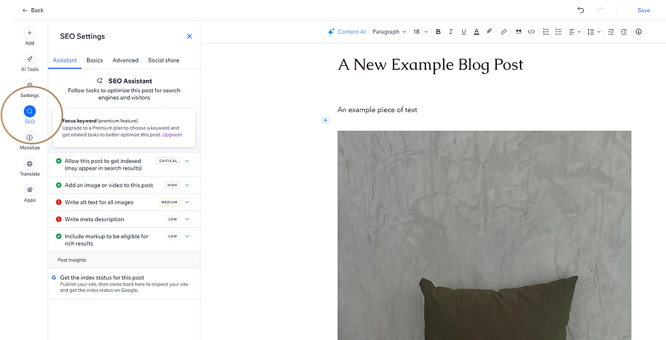Apply numbered list formatting
The height and width of the screenshot is (340, 666).
(x=546, y=32)
